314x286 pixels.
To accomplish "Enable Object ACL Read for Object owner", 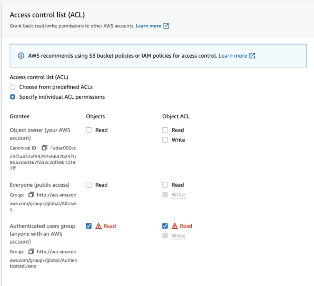I will 165,130.
